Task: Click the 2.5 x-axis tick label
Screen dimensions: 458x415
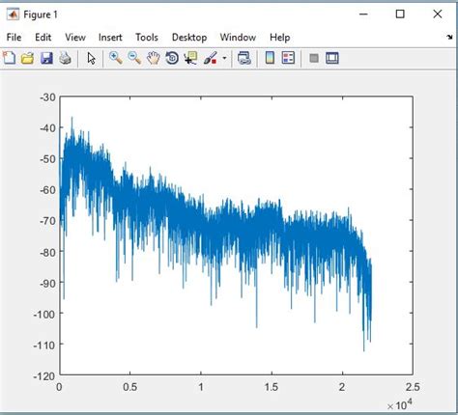Action: 413,387
